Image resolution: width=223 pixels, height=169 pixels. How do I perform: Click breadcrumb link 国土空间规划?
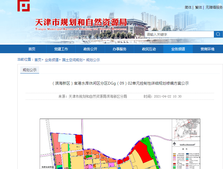72,60
